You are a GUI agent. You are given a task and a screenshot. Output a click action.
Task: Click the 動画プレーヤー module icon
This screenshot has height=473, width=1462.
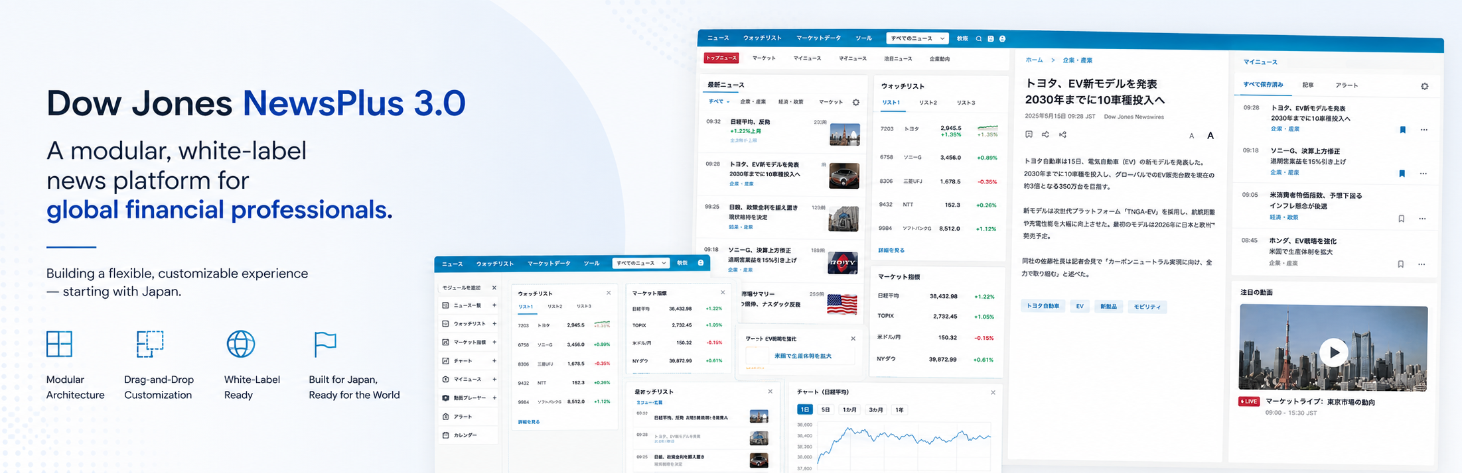[x=445, y=398]
